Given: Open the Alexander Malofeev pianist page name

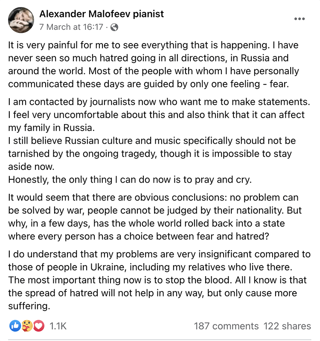Looking at the screenshot, I should click(102, 14).
